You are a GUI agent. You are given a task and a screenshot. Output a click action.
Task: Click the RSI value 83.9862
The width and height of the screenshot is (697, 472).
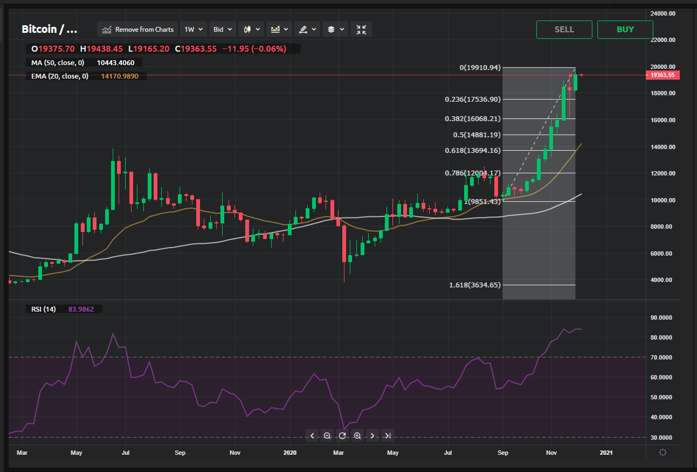[x=81, y=309]
